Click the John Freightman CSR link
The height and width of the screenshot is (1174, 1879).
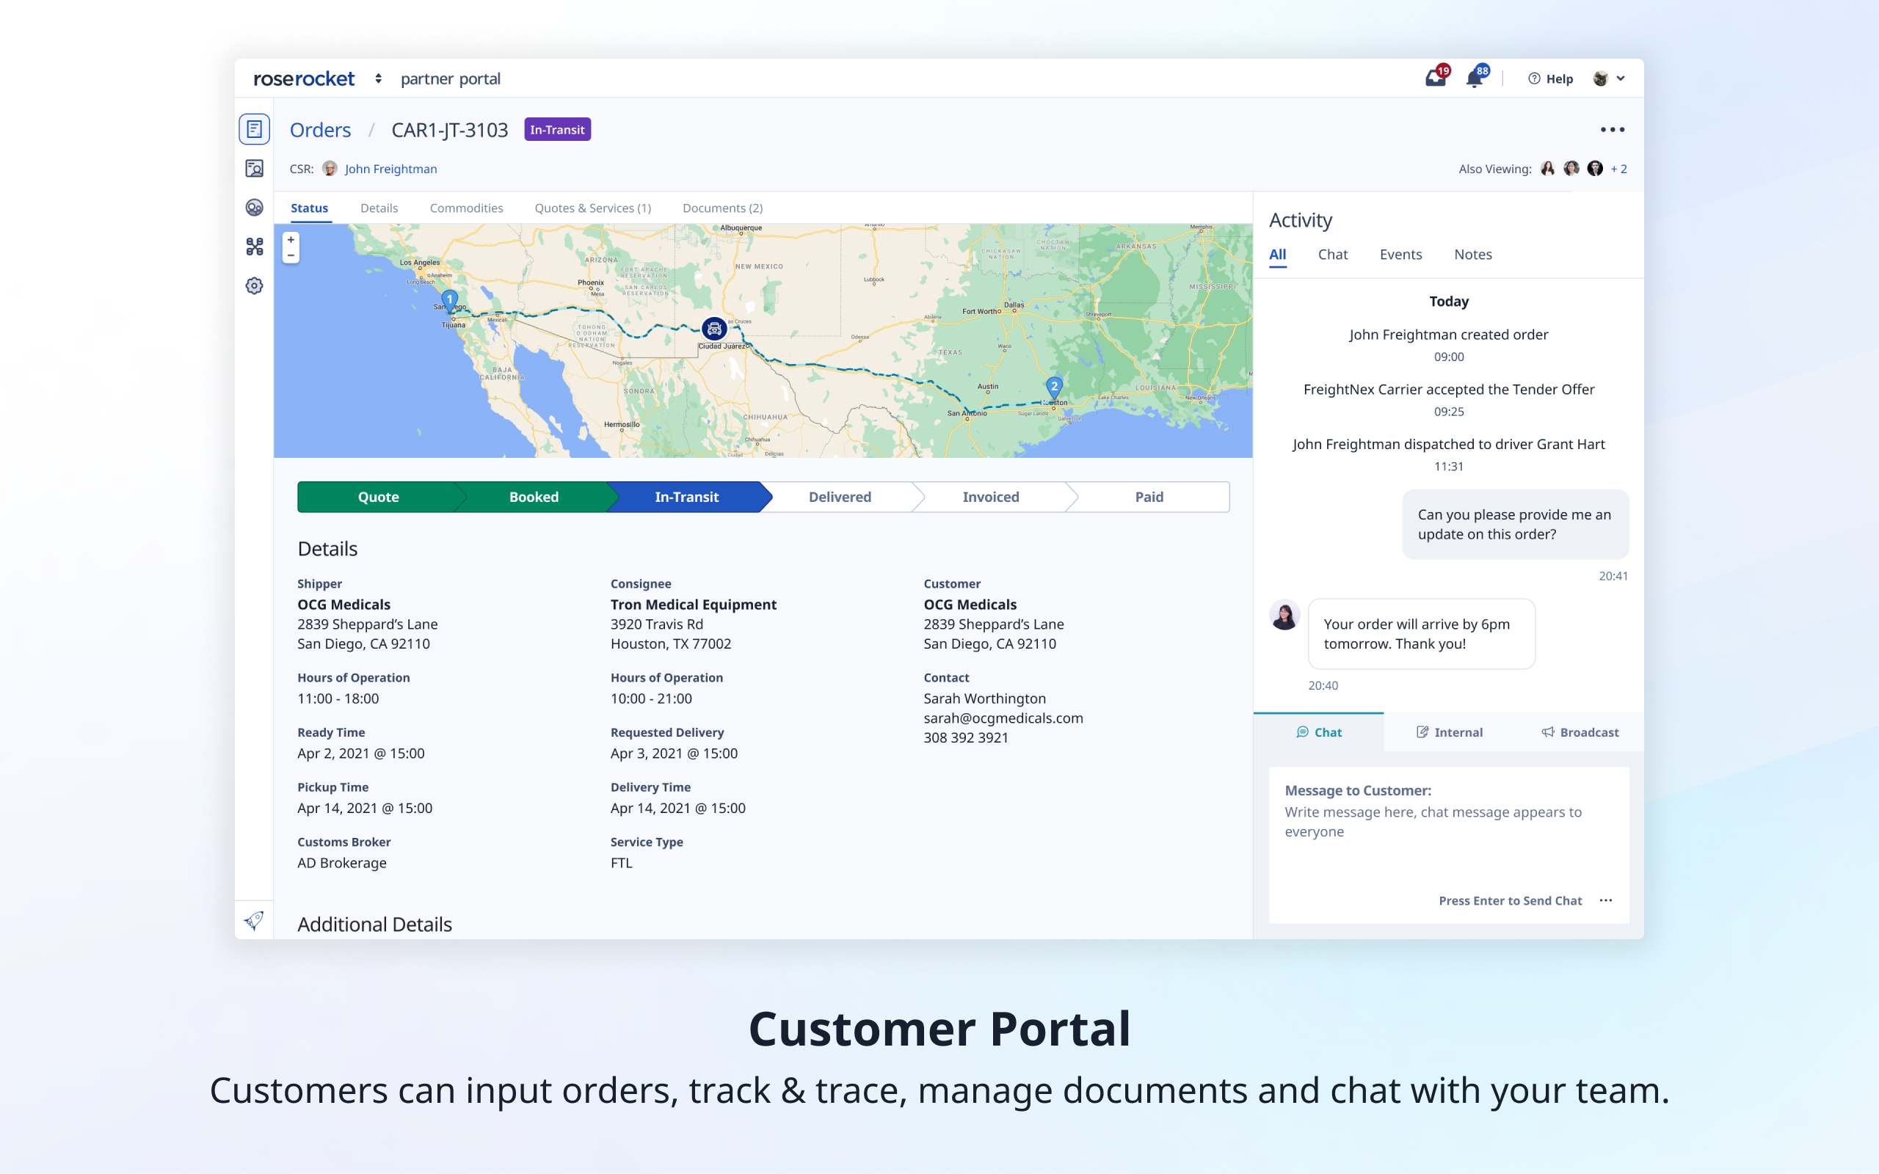click(390, 169)
